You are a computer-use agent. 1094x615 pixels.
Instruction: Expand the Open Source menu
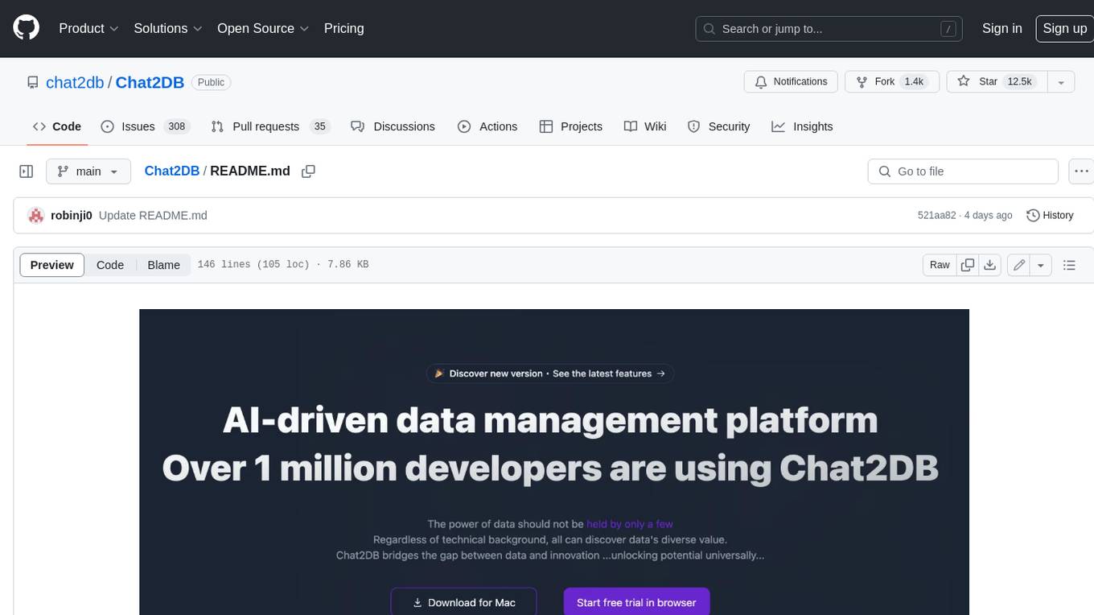pos(263,28)
